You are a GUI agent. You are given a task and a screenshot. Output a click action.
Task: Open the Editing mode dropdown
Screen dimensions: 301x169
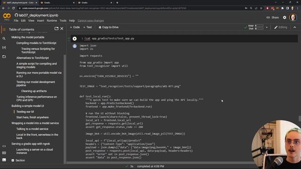(x=281, y=27)
